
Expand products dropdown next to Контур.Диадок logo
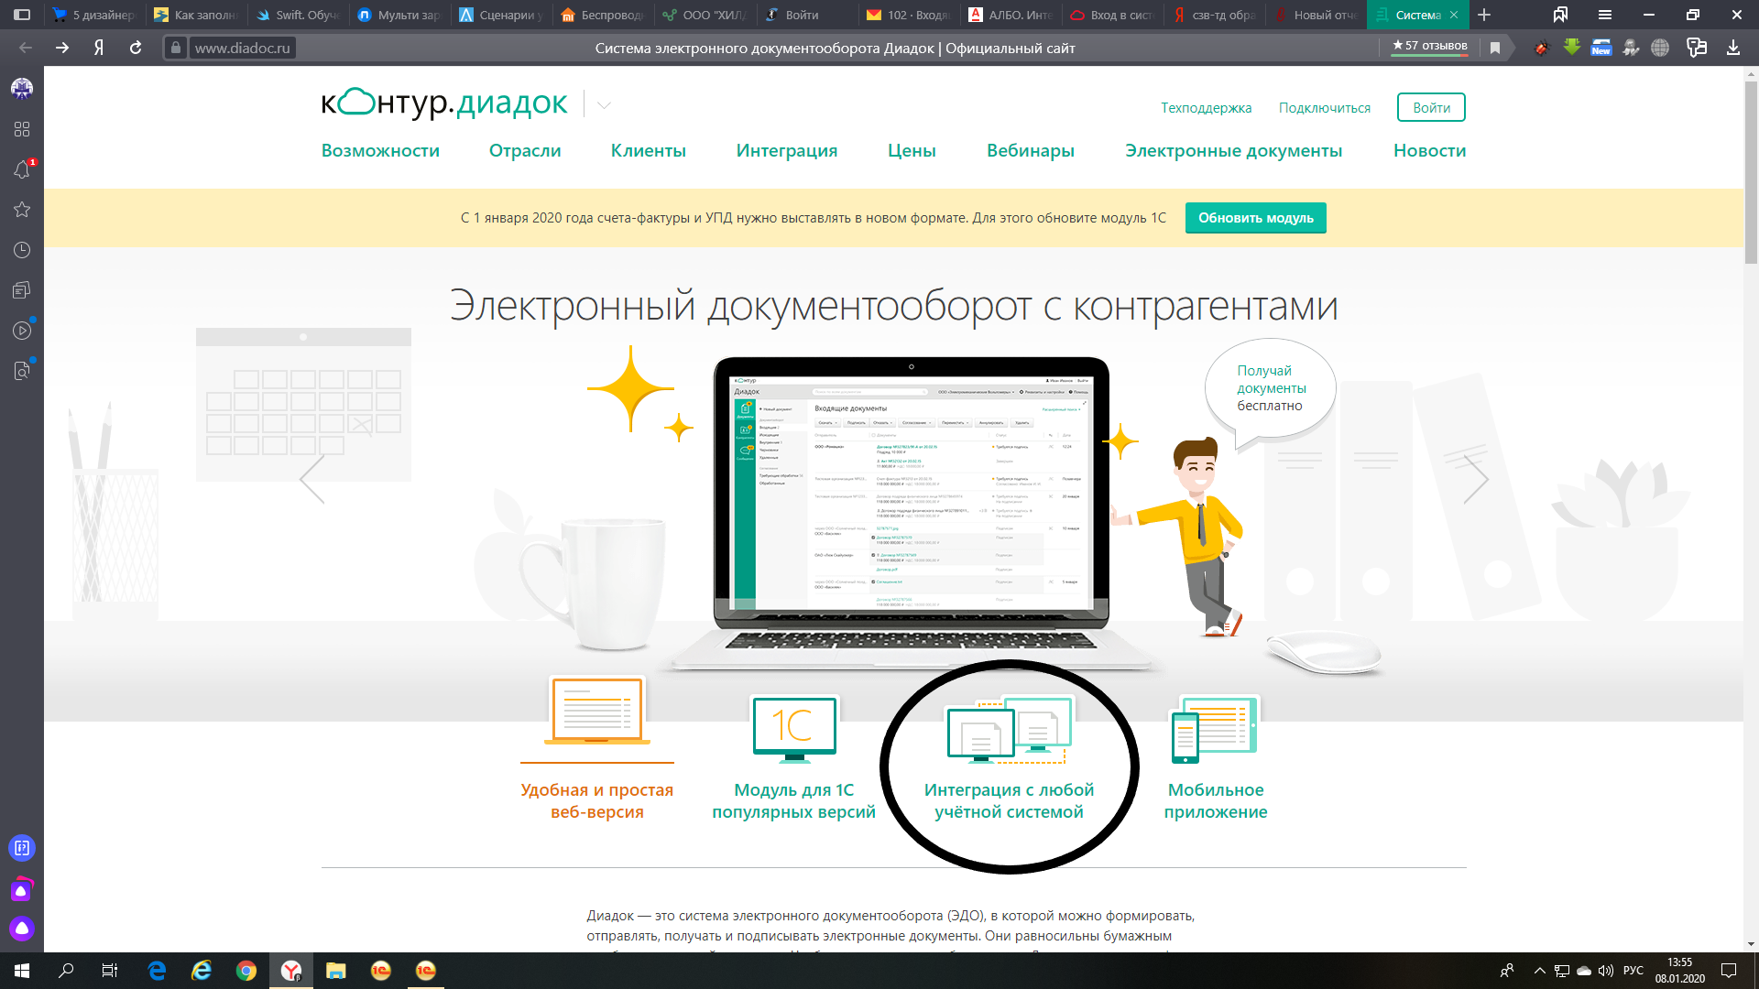(604, 105)
